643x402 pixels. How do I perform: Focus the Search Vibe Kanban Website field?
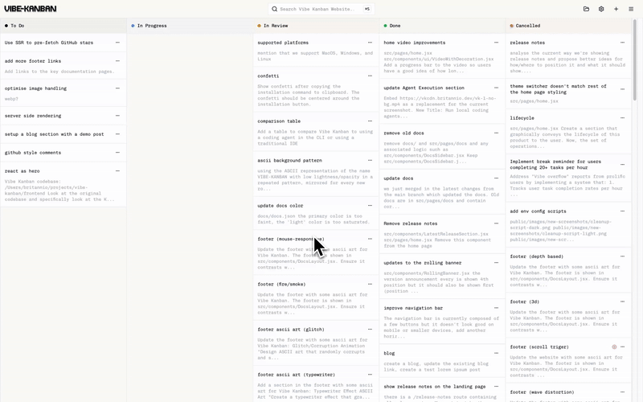pos(321,9)
